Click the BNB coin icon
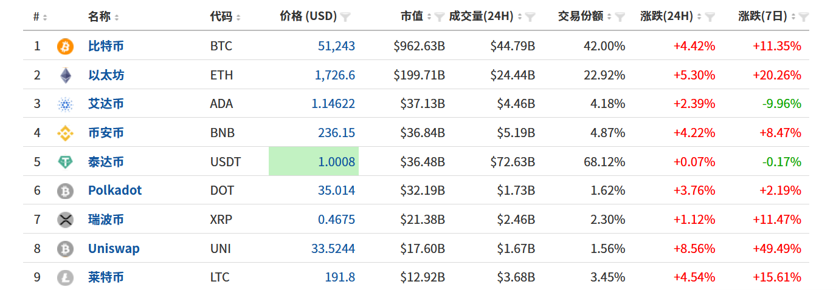 [65, 133]
